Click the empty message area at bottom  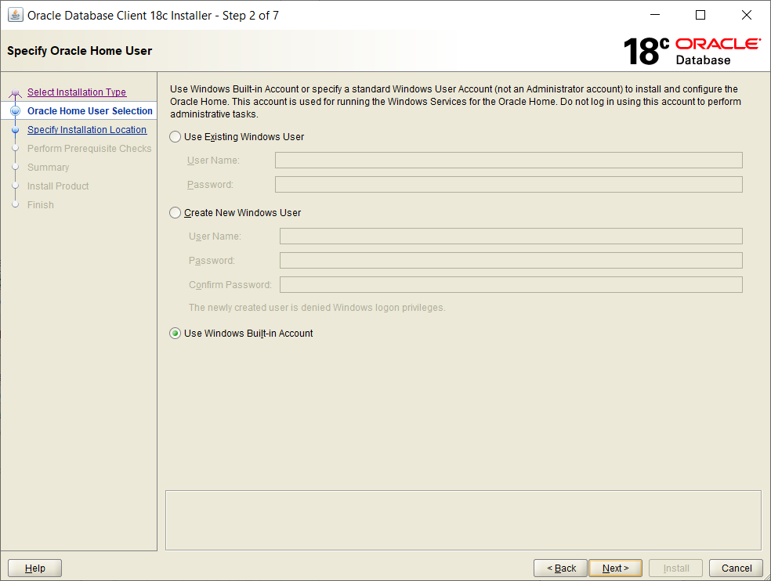coord(463,521)
